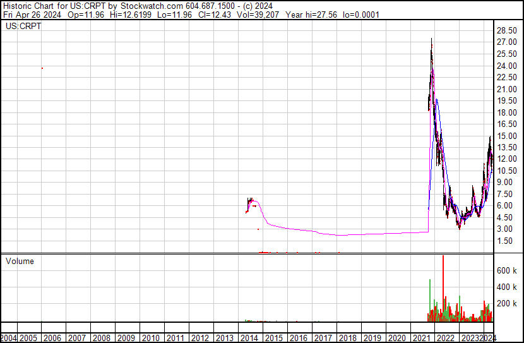Image resolution: width=524 pixels, height=343 pixels.
Task: Click the Op=11.96 opening price text
Action: [x=86, y=15]
